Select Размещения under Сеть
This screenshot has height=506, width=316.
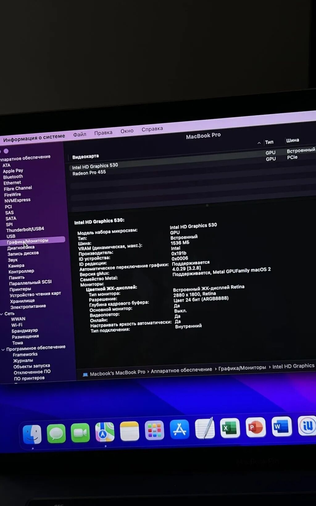tap(25, 337)
